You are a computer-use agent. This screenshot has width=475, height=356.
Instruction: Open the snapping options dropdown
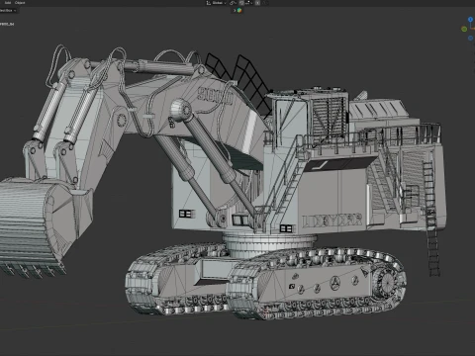(x=248, y=3)
